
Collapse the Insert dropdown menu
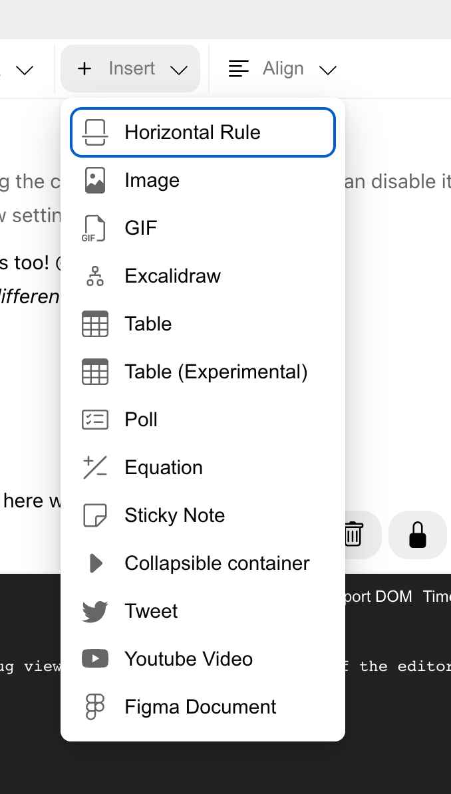pos(130,68)
